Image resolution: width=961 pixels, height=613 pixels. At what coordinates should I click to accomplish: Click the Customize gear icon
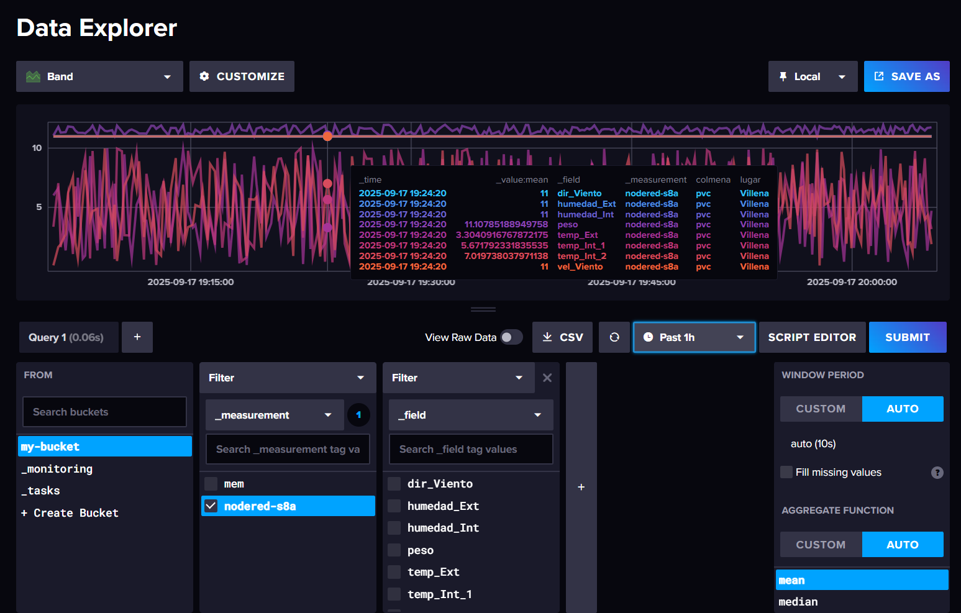pyautogui.click(x=204, y=76)
